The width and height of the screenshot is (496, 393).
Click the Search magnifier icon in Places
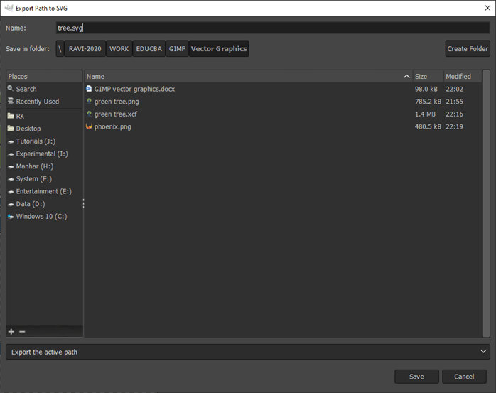click(11, 88)
